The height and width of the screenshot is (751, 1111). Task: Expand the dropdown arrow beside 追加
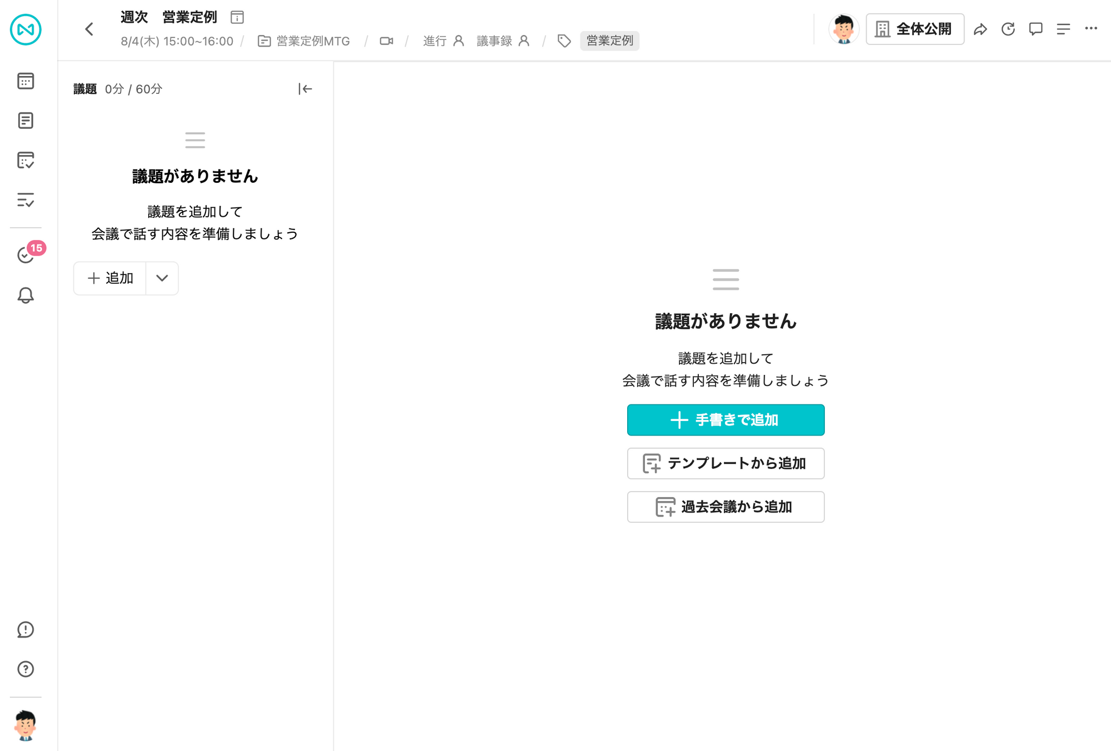coord(162,278)
